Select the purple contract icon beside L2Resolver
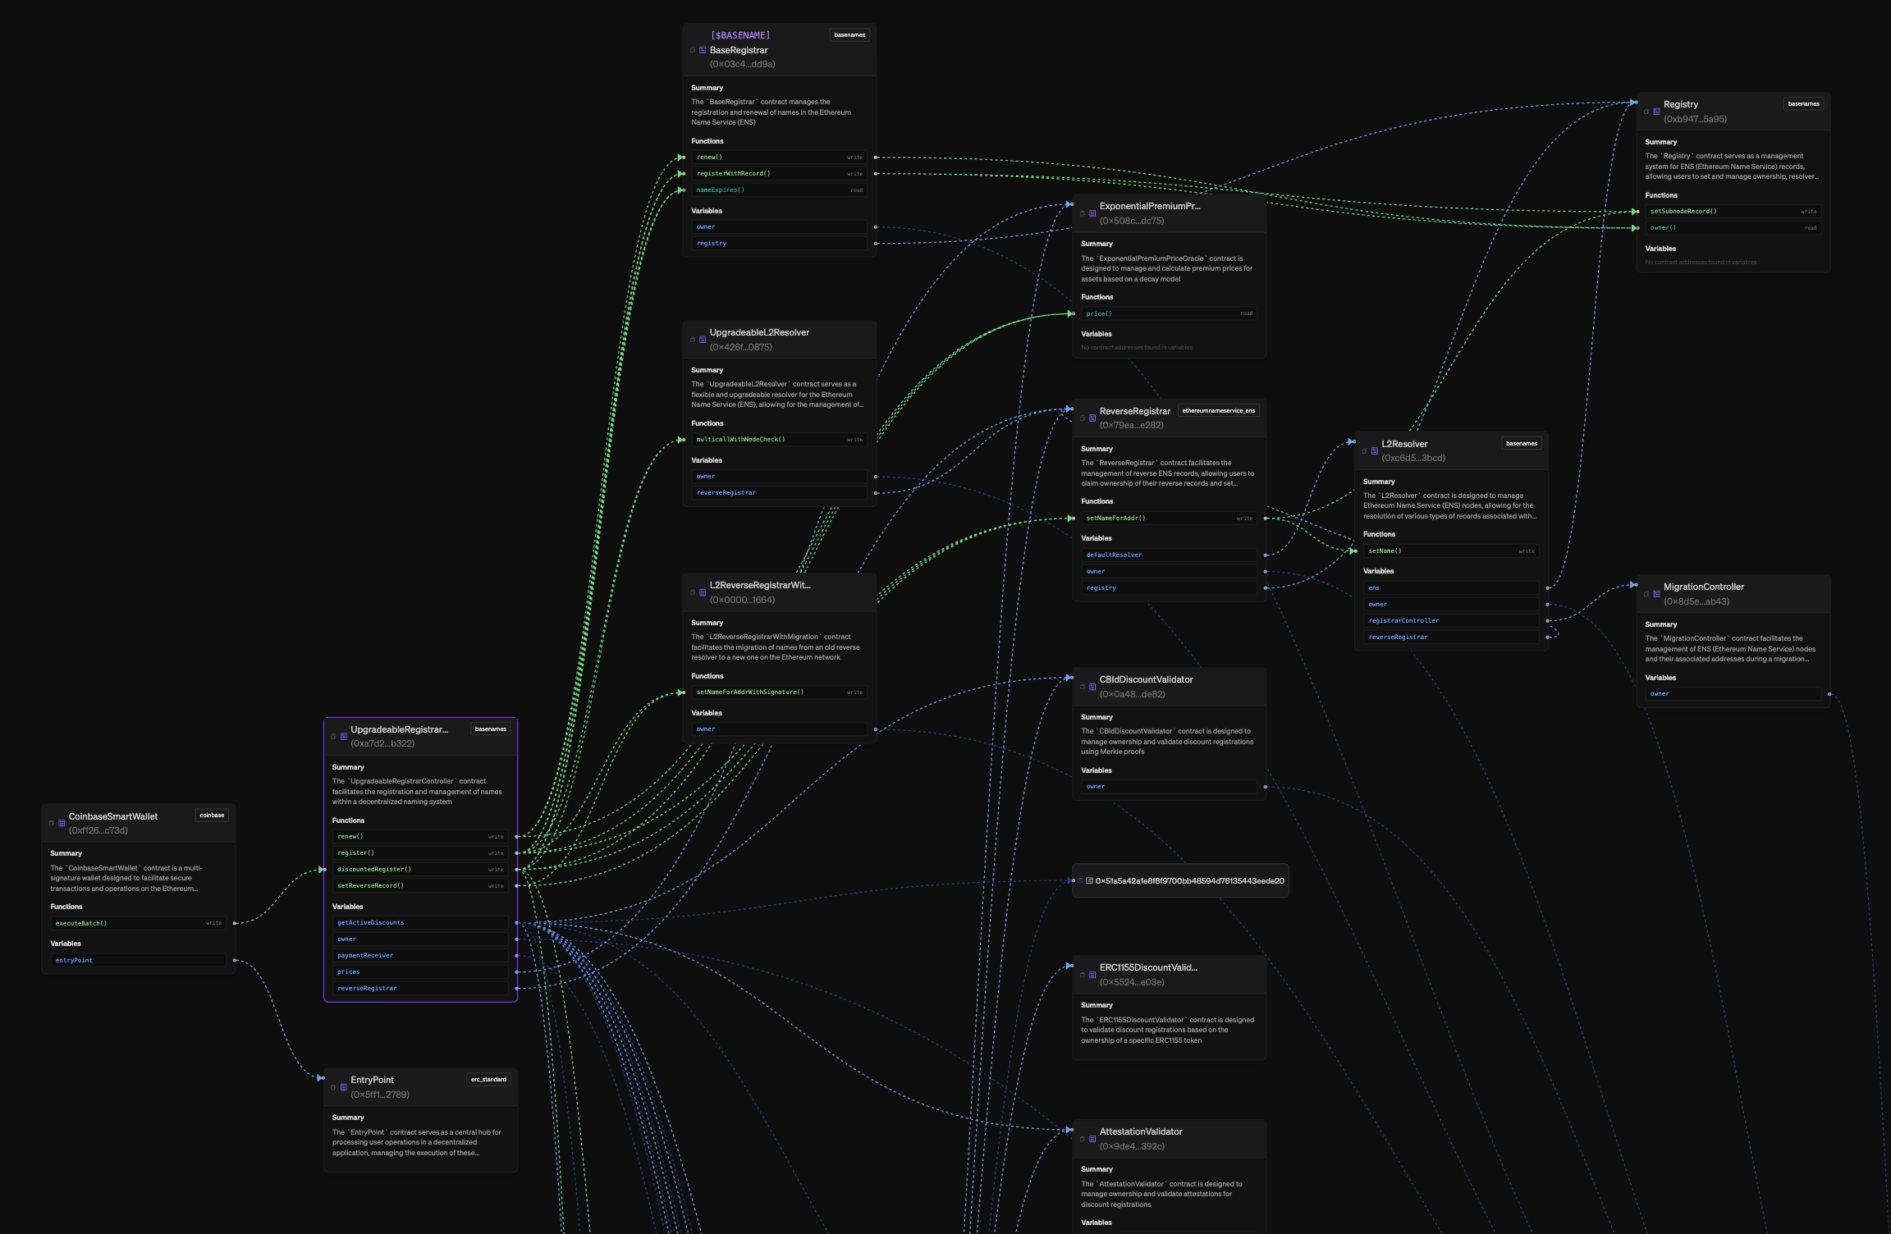The width and height of the screenshot is (1891, 1234). (1375, 450)
